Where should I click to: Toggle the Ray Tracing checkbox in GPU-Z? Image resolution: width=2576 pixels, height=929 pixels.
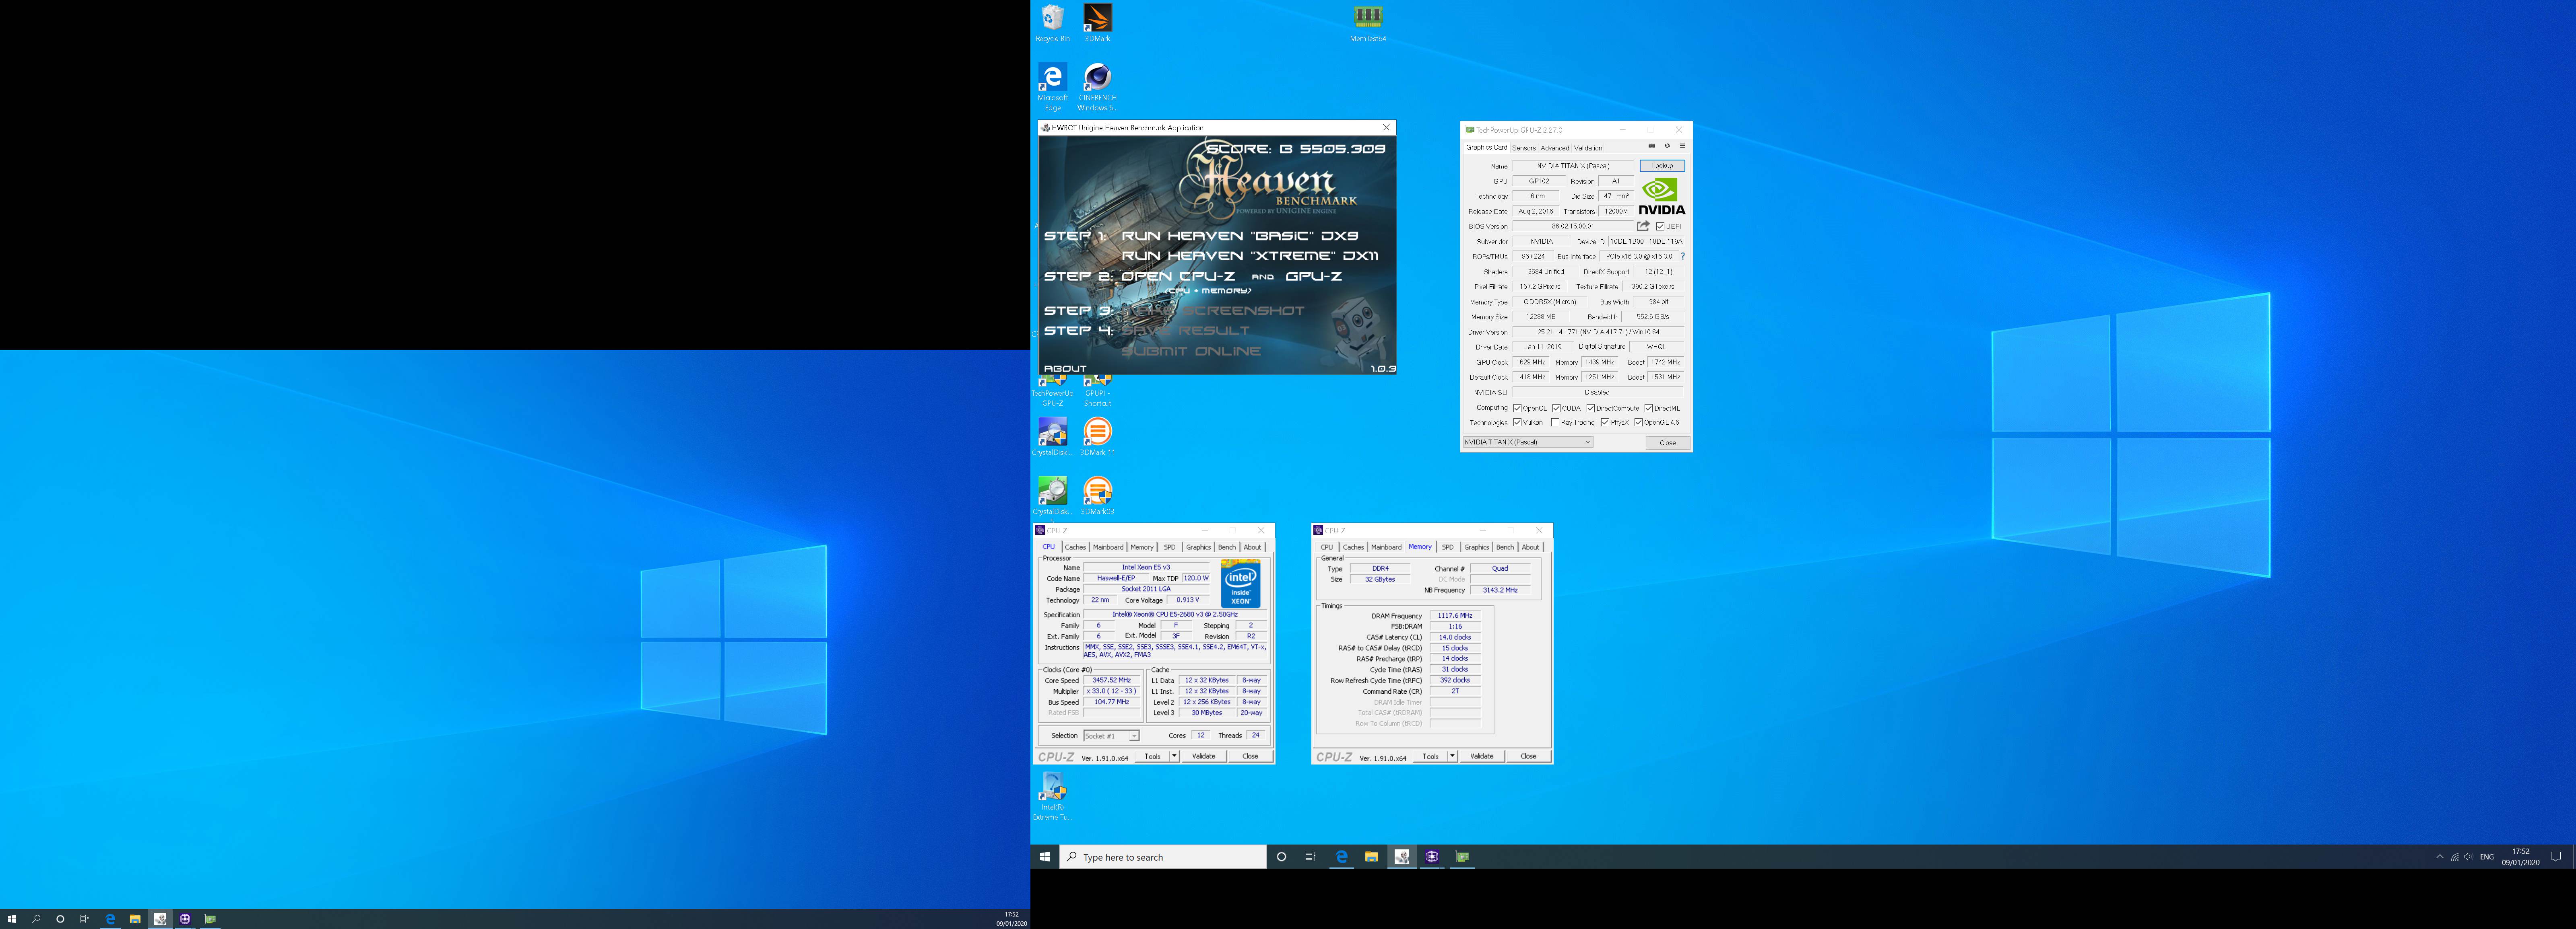point(1555,423)
